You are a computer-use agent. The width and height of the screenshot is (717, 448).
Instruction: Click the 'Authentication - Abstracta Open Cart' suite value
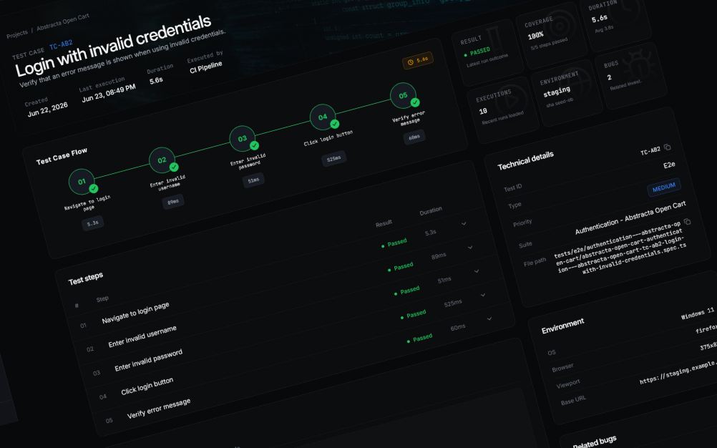(630, 218)
